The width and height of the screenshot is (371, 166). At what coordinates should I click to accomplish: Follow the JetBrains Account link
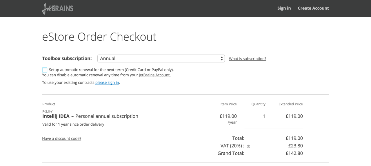[x=154, y=75]
